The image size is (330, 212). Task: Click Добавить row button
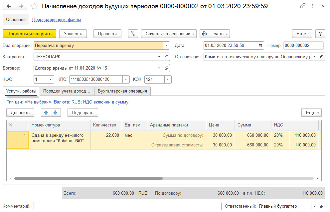point(20,112)
